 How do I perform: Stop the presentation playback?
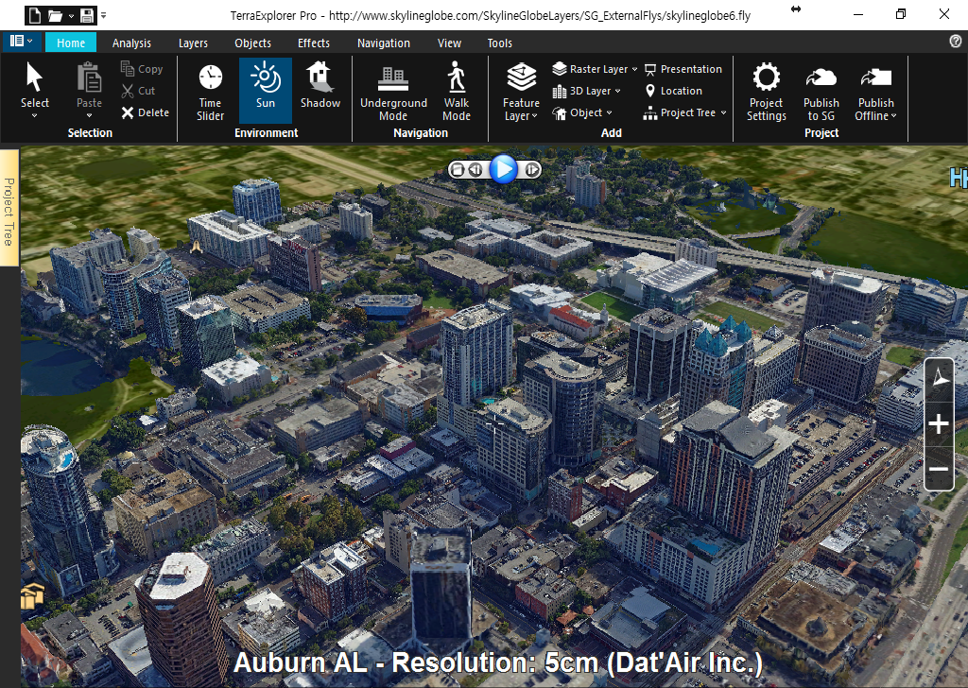[457, 169]
